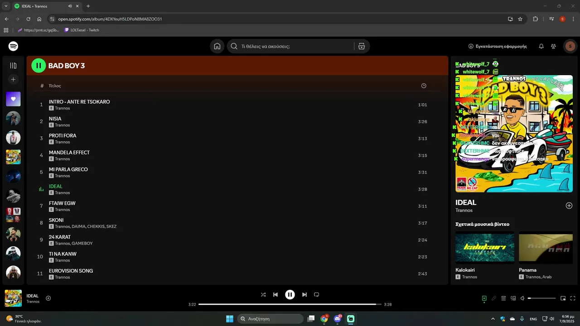Open the weather widget on taskbar
580x326 pixels.
pyautogui.click(x=24, y=319)
